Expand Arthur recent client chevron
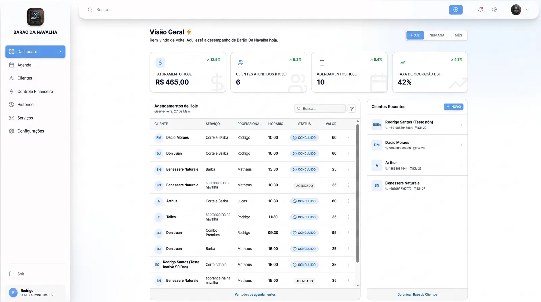 461,166
